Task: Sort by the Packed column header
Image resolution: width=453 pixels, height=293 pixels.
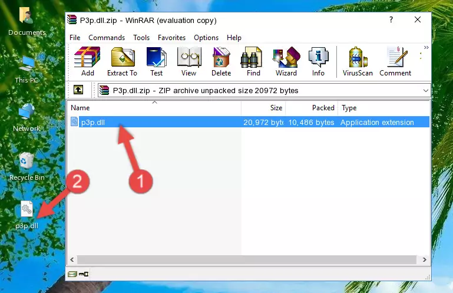Action: point(312,108)
